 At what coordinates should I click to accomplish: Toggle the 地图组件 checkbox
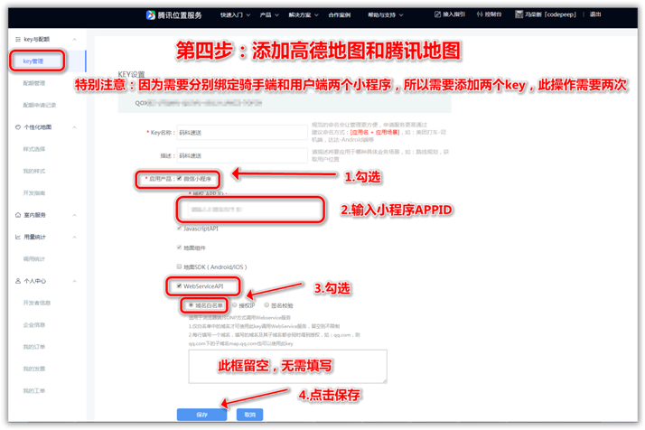click(180, 248)
